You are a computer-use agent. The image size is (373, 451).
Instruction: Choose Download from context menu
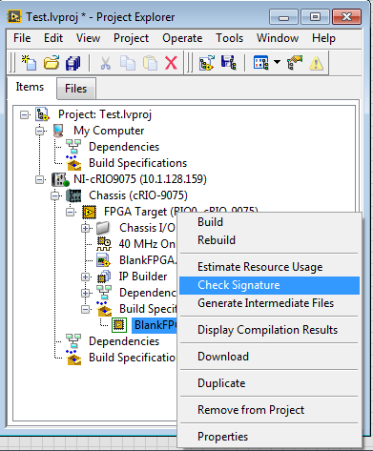(x=269, y=357)
